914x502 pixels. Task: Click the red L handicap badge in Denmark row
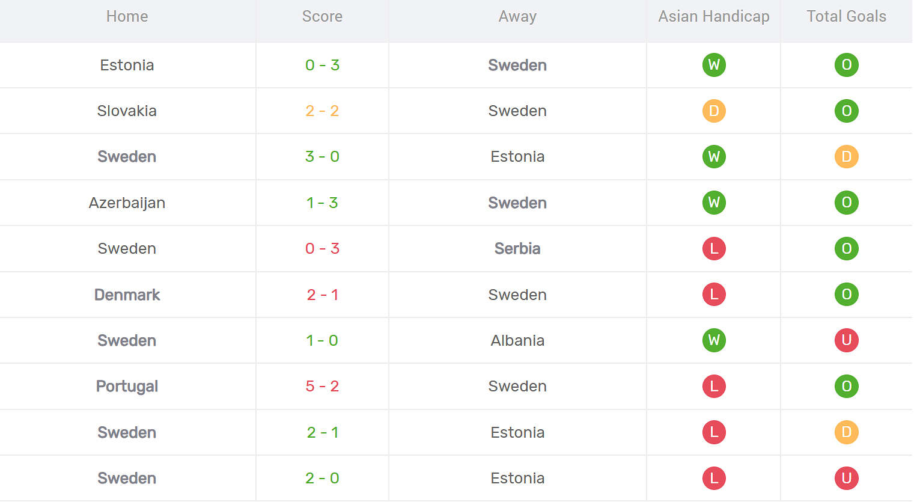714,295
